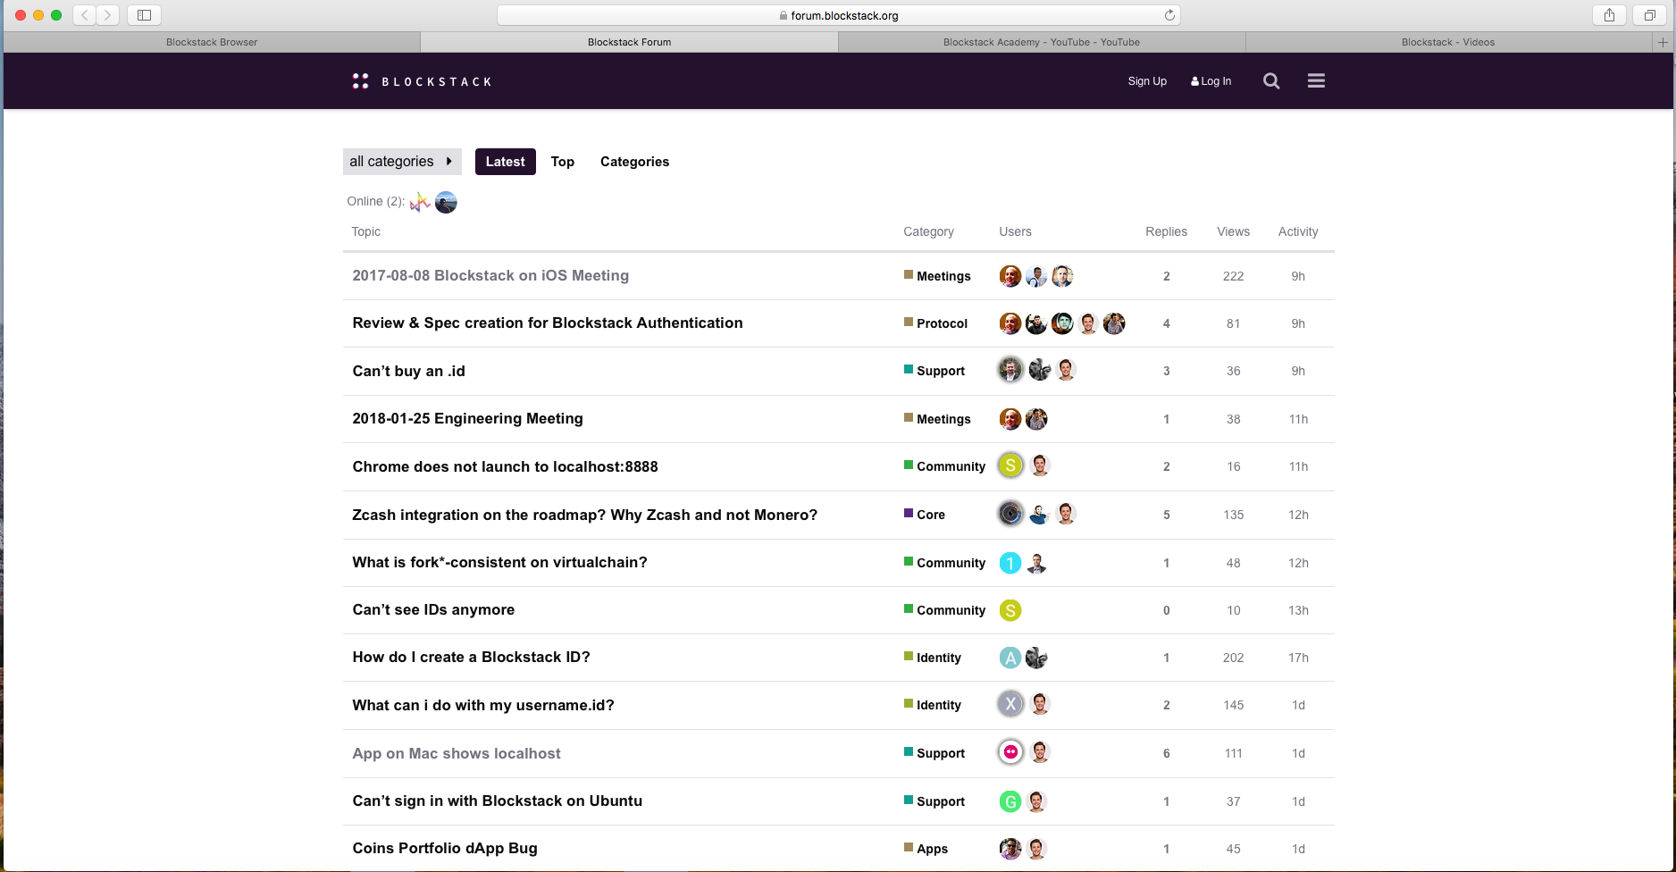Viewport: 1676px width, 872px height.
Task: Click the S avatar on Can't see IDs row
Action: coord(1010,610)
